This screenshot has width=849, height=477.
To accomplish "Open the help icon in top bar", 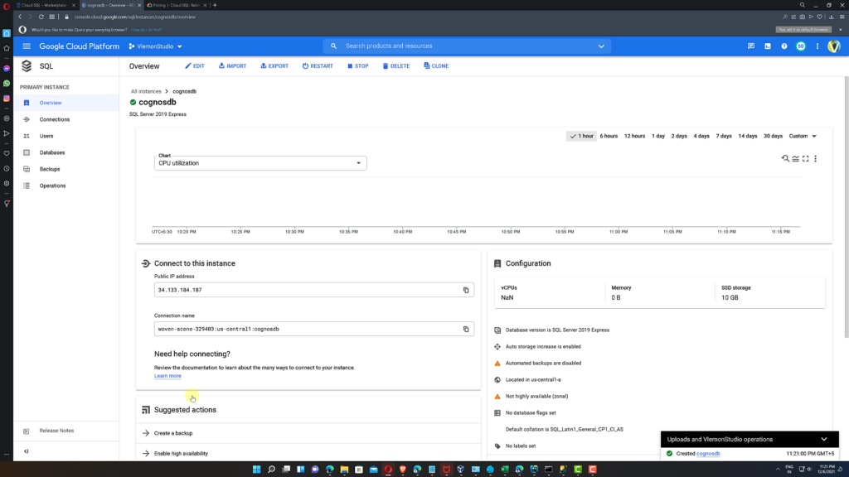I will tap(784, 46).
